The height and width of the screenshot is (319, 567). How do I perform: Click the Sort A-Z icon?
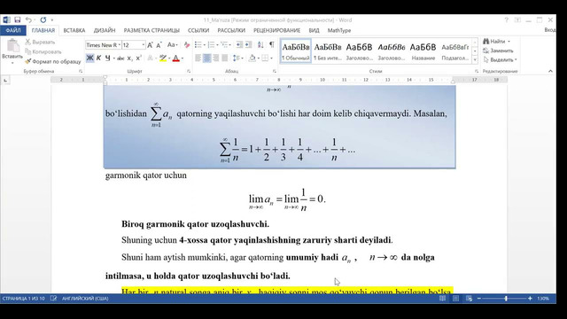(260, 45)
